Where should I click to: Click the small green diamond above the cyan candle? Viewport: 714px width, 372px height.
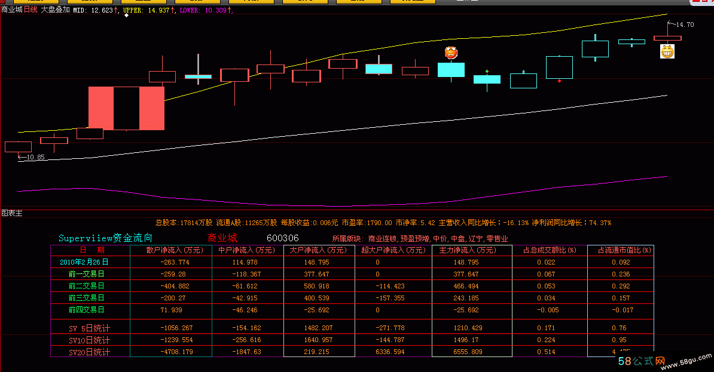click(x=487, y=71)
